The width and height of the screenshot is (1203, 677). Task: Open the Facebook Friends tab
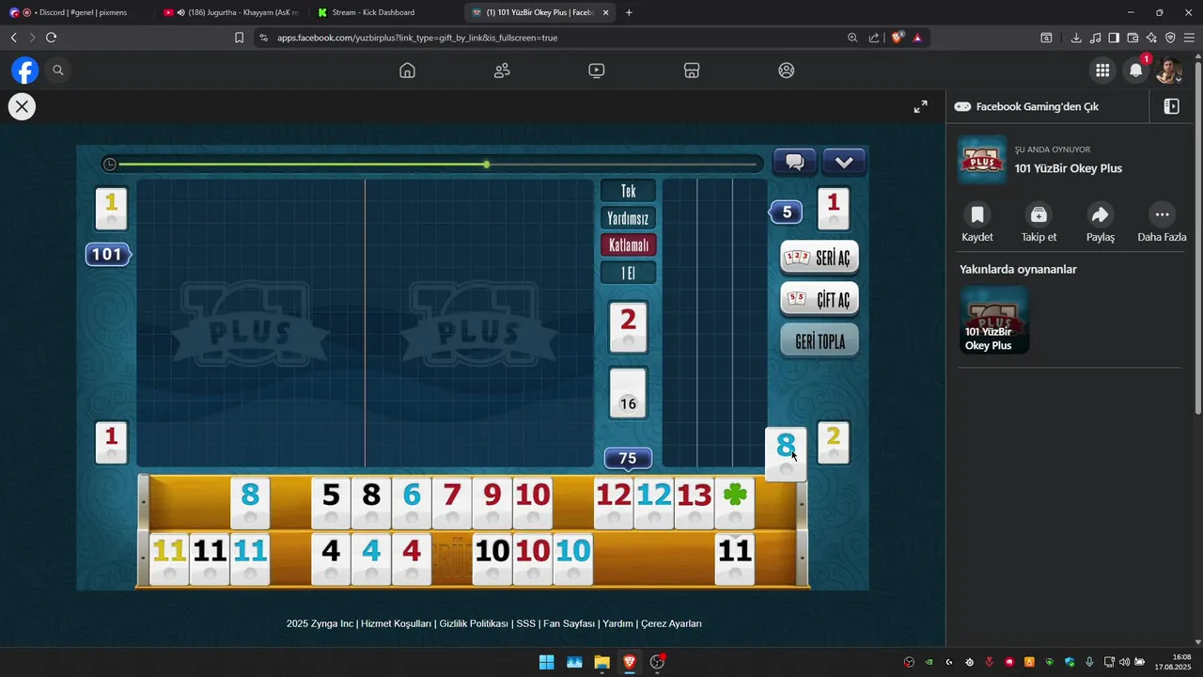502,71
